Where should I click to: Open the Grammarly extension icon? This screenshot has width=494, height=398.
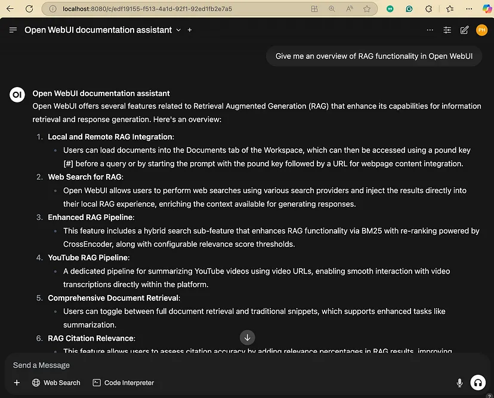[x=409, y=9]
